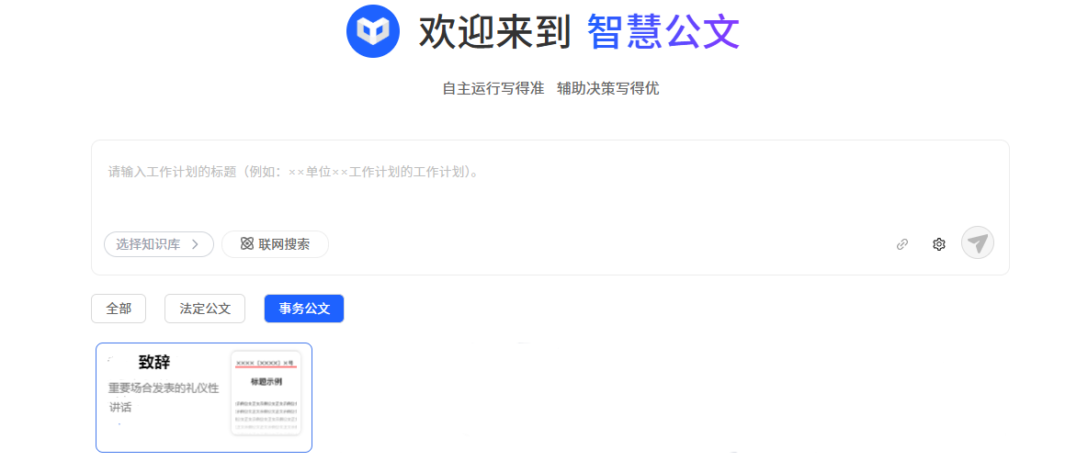Click the 欢迎来到 heading text
The image size is (1088, 461).
click(x=494, y=32)
